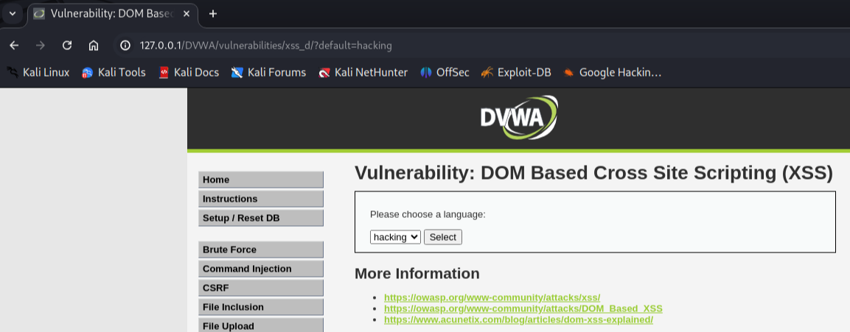Switch to the Vulnerability: DOM Based tab
Screen dimensions: 850x332
(x=113, y=13)
